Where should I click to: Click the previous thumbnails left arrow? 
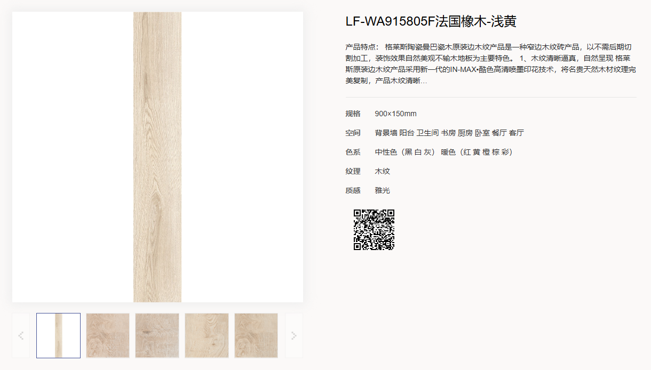coord(21,335)
